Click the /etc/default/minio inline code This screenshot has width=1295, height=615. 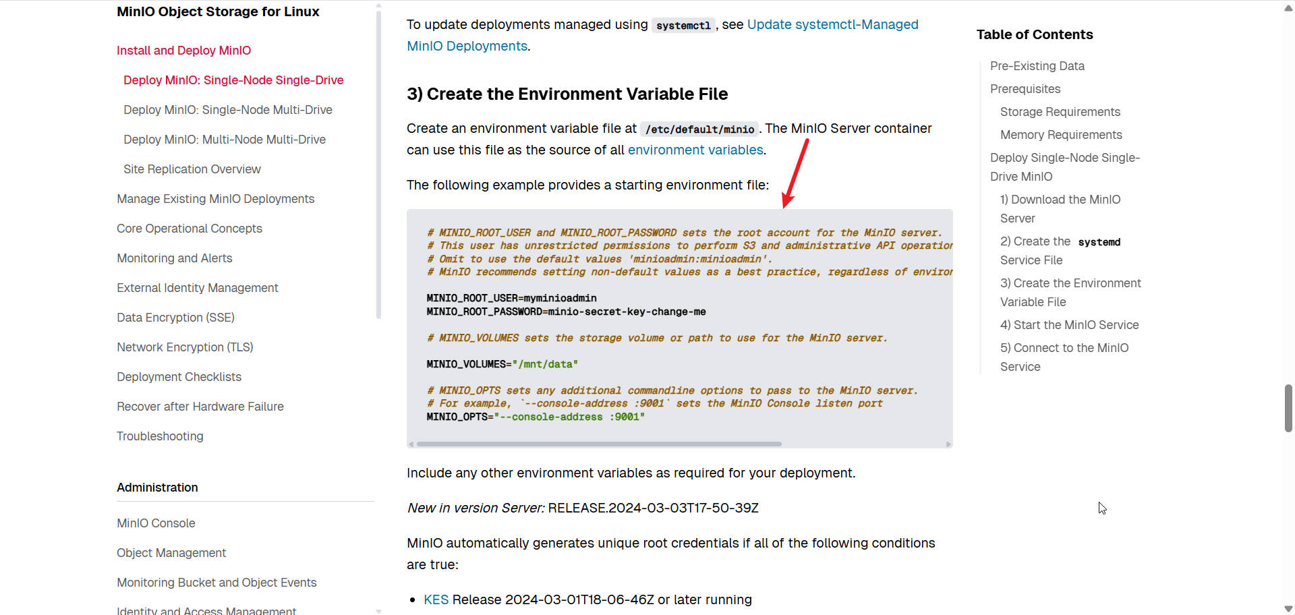699,129
